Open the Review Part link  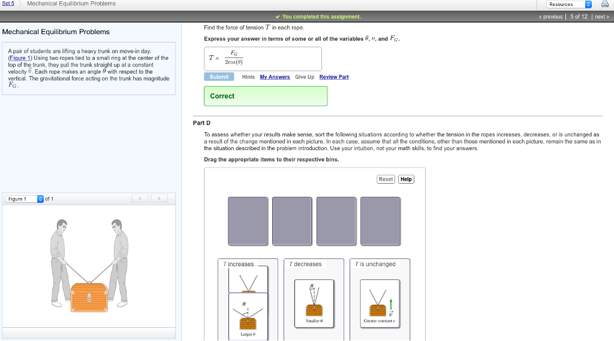[333, 77]
